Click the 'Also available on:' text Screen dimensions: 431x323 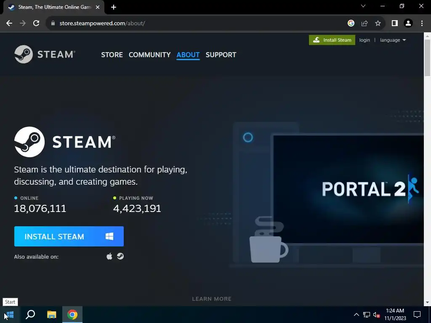[x=36, y=257]
